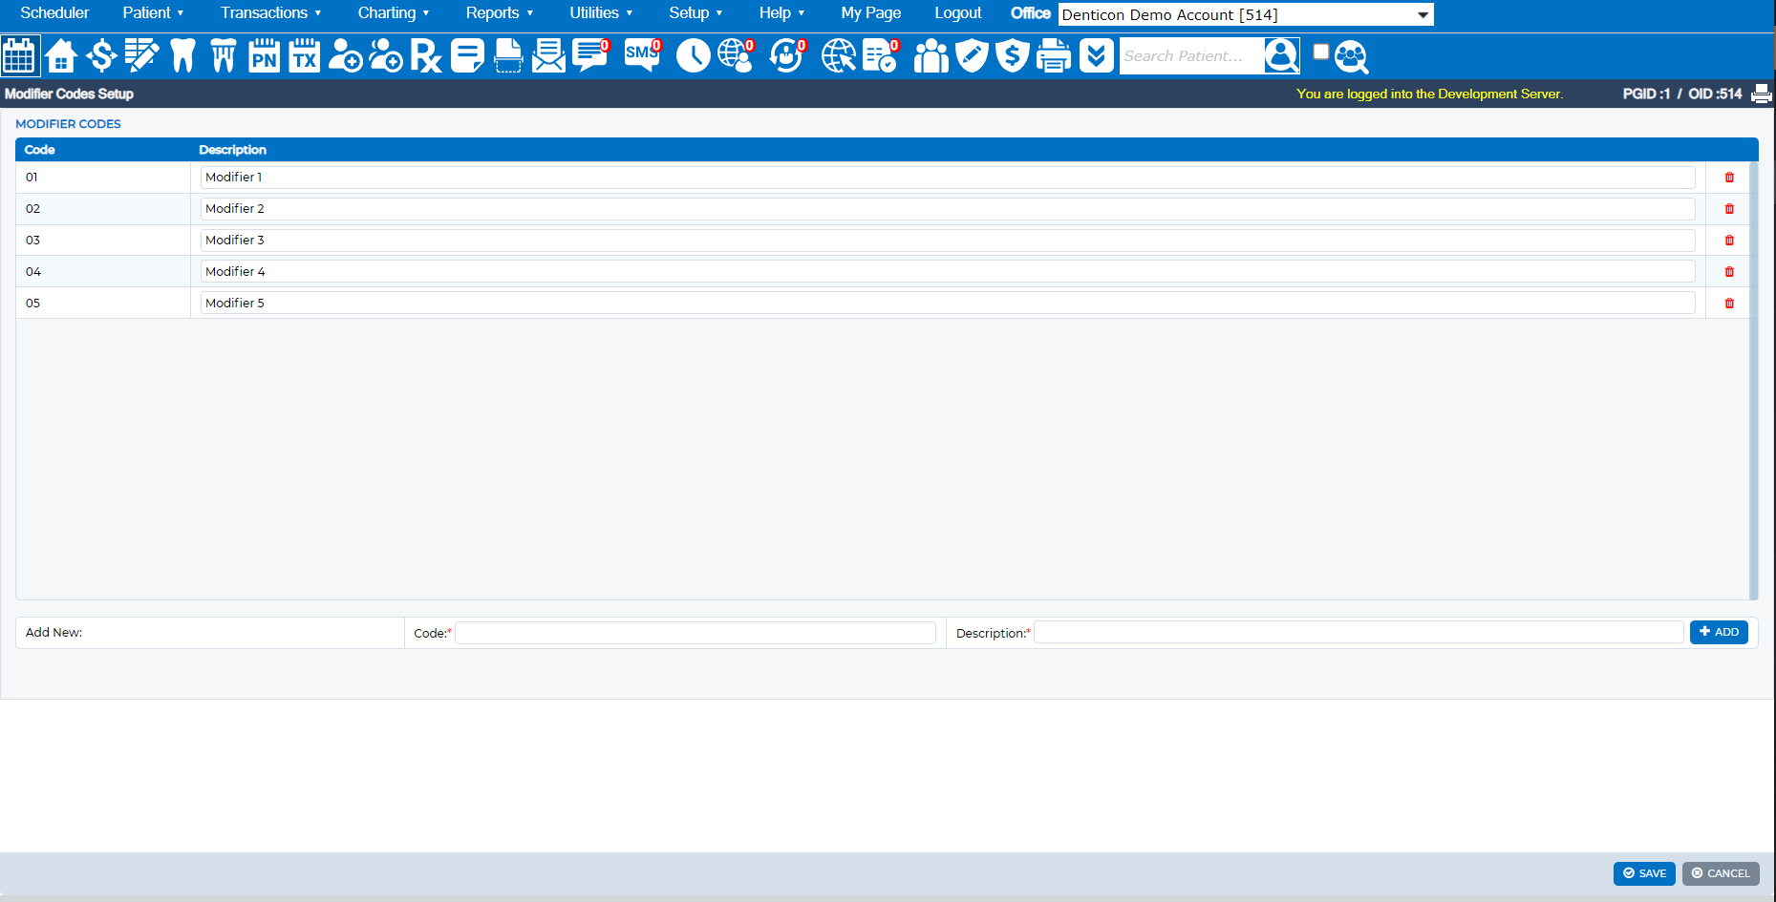Delete the Modifier 5 row
The width and height of the screenshot is (1776, 902).
pyautogui.click(x=1729, y=304)
